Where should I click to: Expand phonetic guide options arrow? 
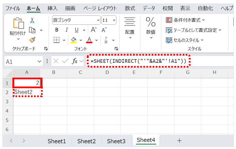pos(113,40)
